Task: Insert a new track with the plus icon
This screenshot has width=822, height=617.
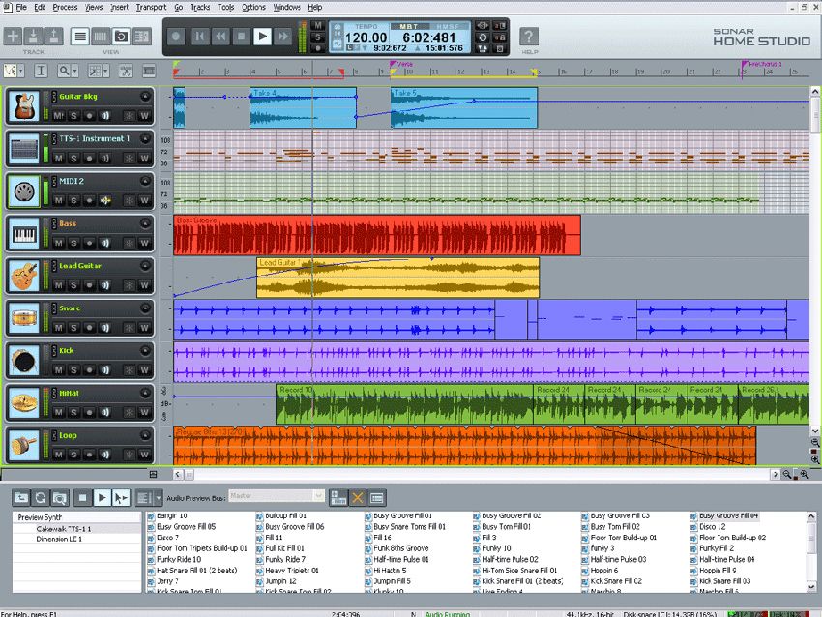Action: pyautogui.click(x=12, y=36)
